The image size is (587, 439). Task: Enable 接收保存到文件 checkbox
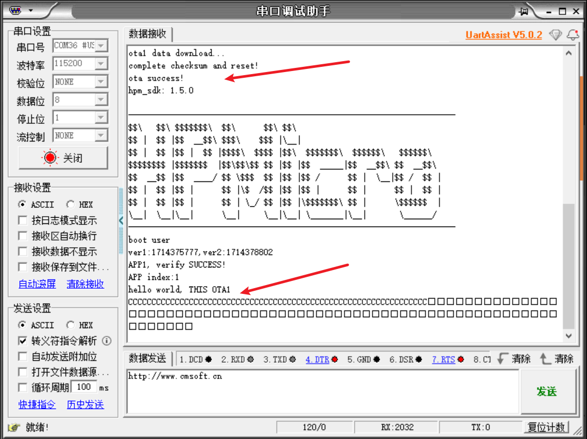pyautogui.click(x=23, y=267)
